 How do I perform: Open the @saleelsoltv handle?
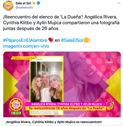(x=24, y=8)
